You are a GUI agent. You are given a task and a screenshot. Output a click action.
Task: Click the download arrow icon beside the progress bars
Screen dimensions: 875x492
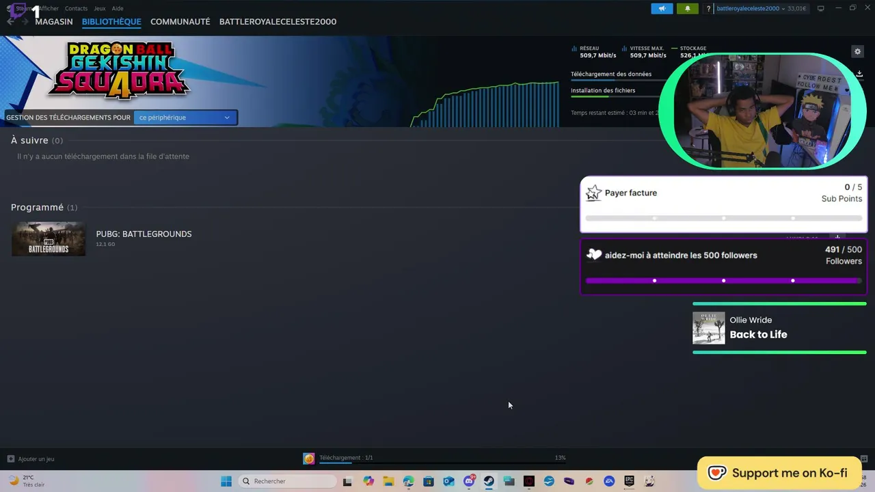(859, 74)
